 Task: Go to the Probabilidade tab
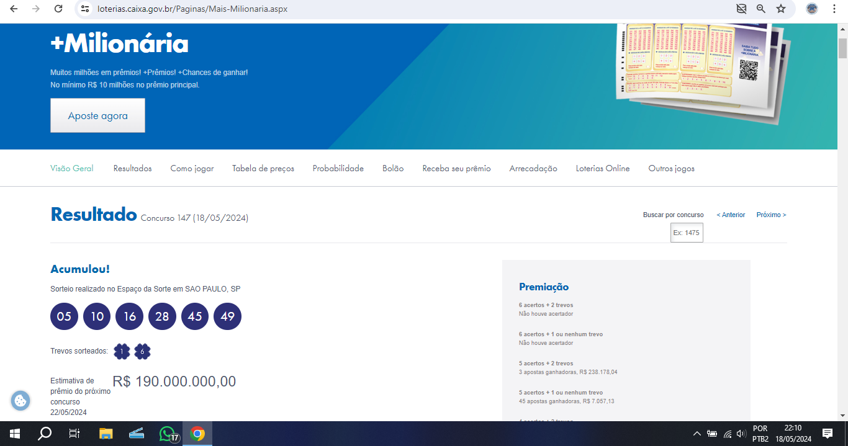(338, 168)
